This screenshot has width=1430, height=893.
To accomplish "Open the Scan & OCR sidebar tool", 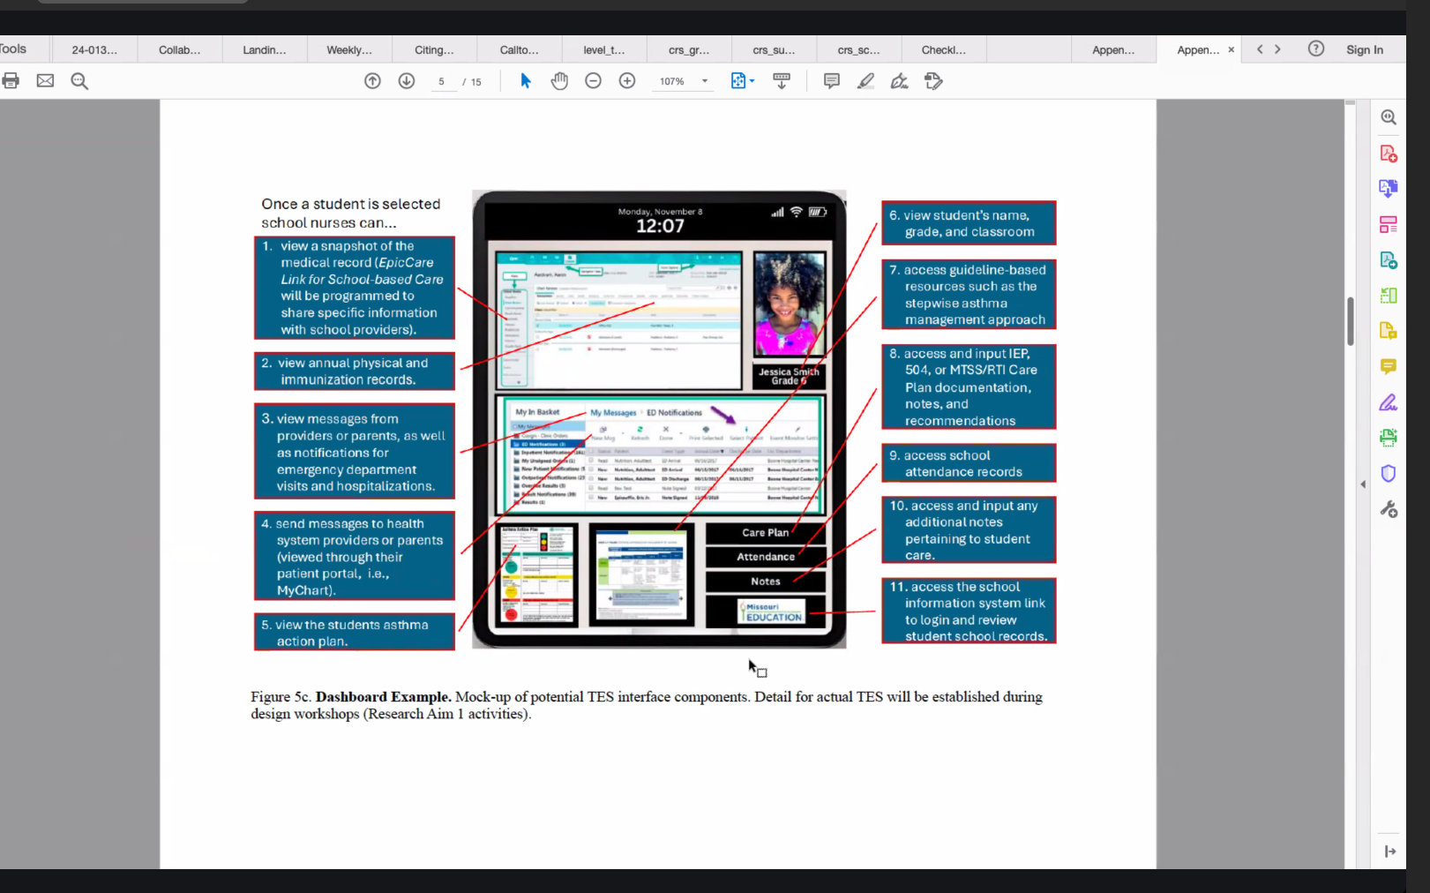I will pyautogui.click(x=1389, y=438).
